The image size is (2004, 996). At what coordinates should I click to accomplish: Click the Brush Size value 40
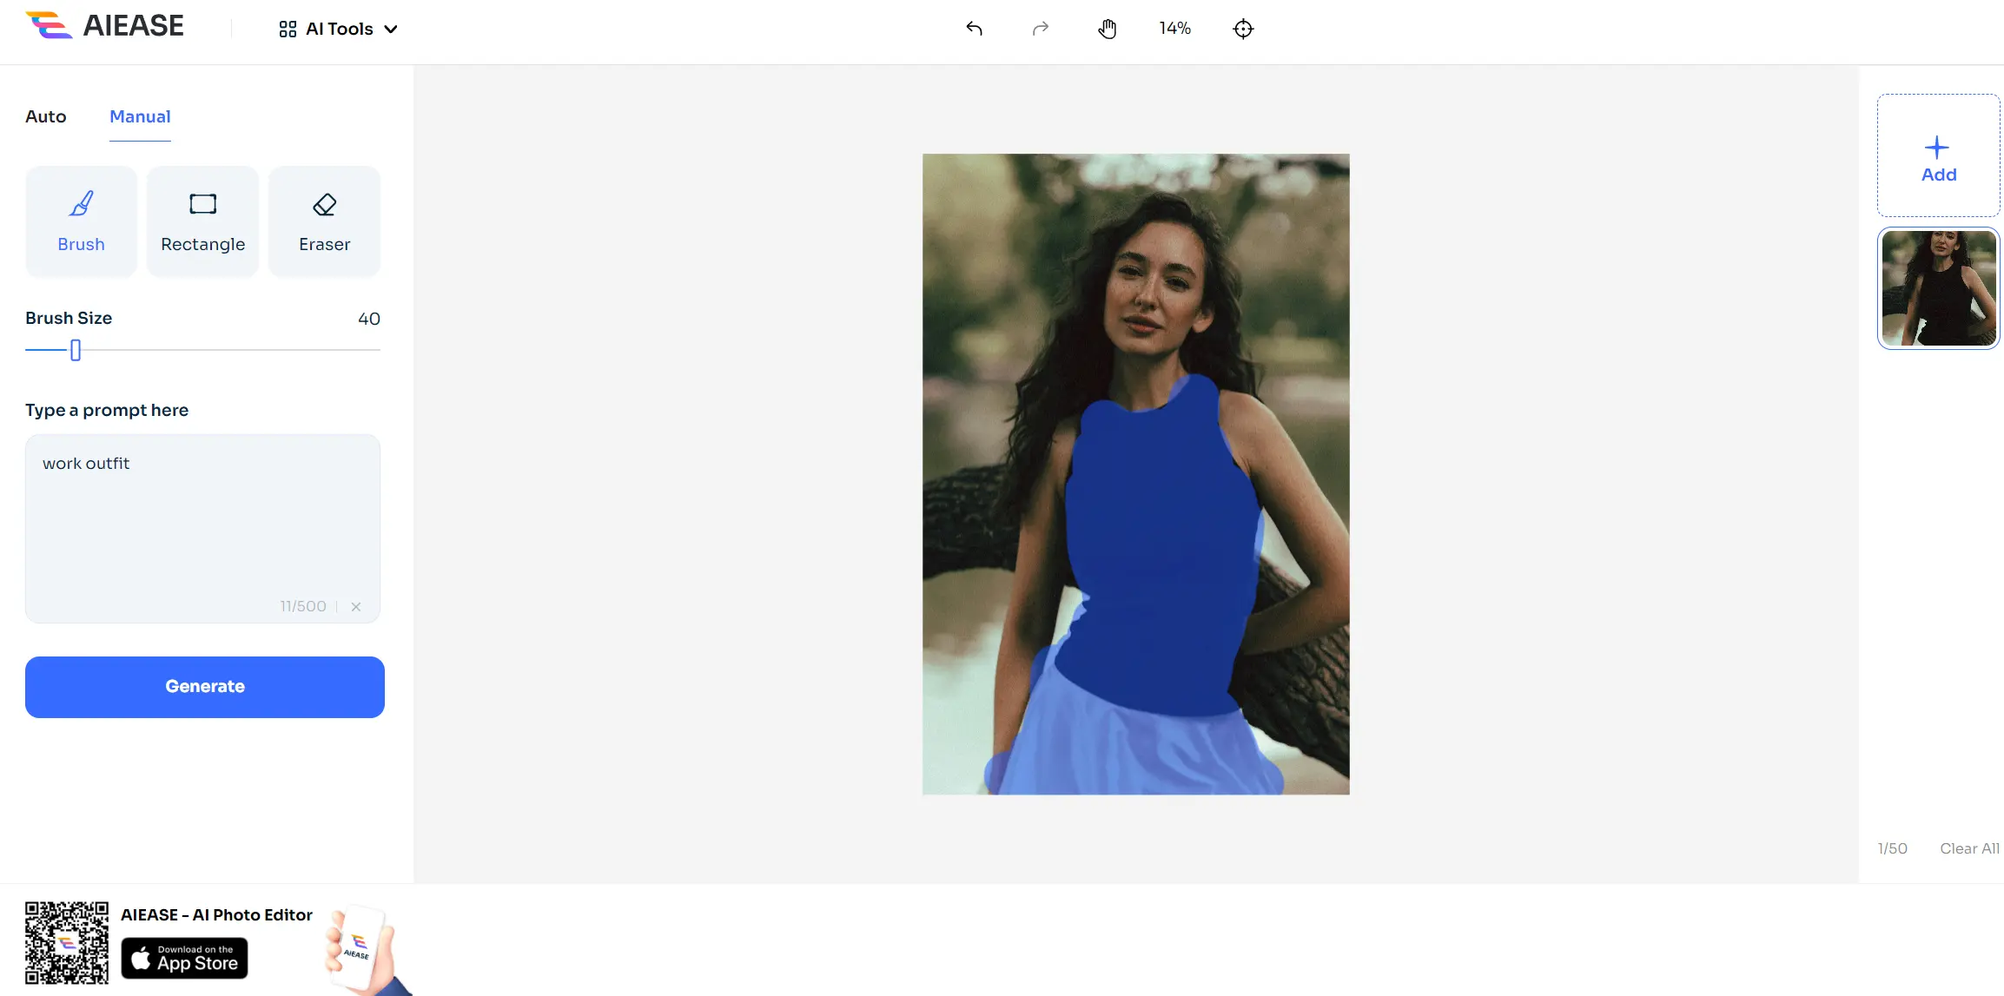[x=369, y=319]
